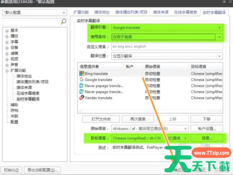Image resolution: width=233 pixels, height=175 pixels.
Task: Open the 原始语言 Afrikaans dropdown
Action: [x=150, y=128]
